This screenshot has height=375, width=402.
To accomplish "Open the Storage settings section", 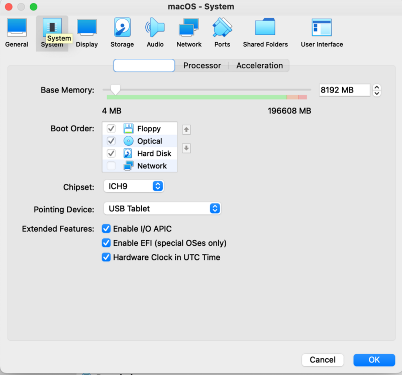I will [x=122, y=33].
